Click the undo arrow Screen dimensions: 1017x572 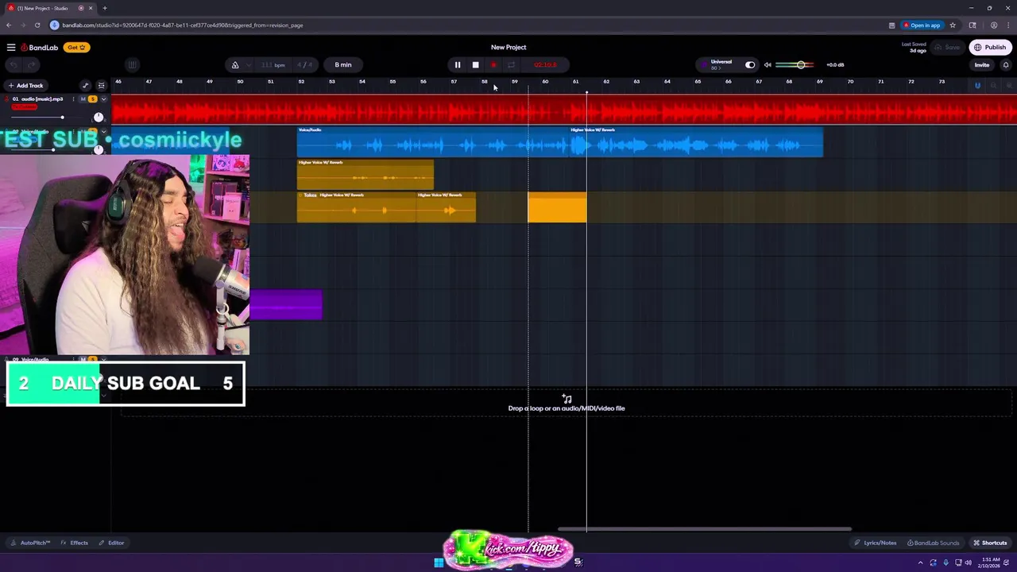tap(14, 65)
